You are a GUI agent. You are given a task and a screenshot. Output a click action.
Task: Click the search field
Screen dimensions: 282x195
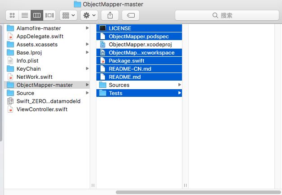[x=227, y=15]
